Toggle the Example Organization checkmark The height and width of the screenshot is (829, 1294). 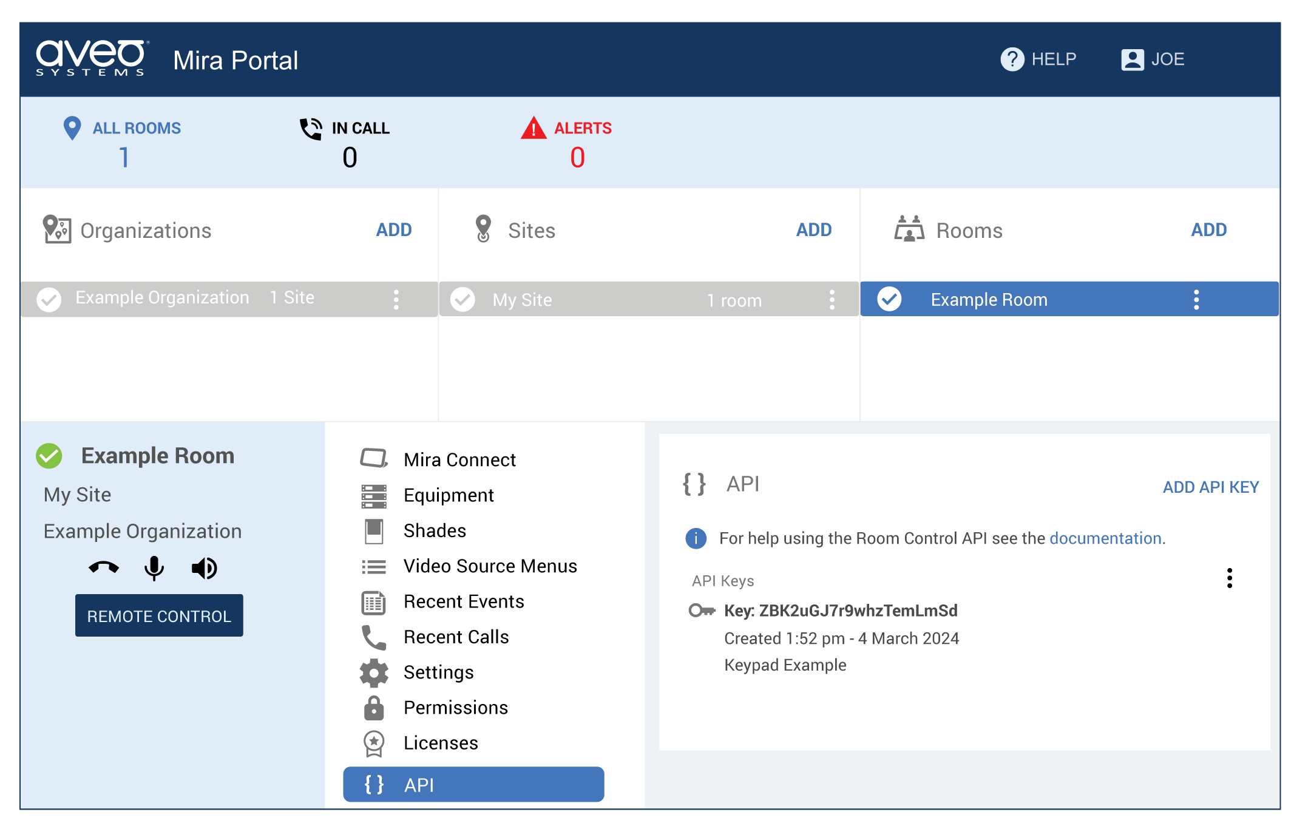click(49, 299)
